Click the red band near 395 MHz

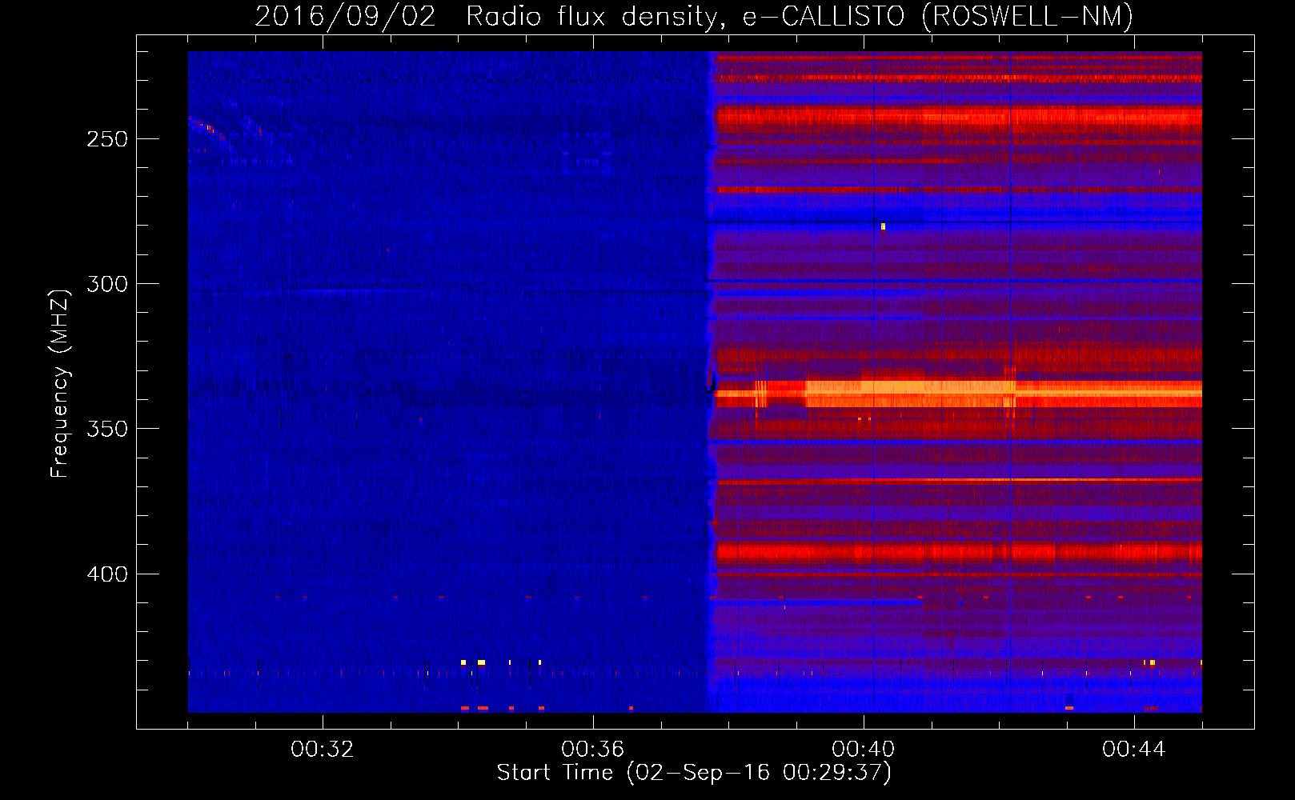[958, 552]
